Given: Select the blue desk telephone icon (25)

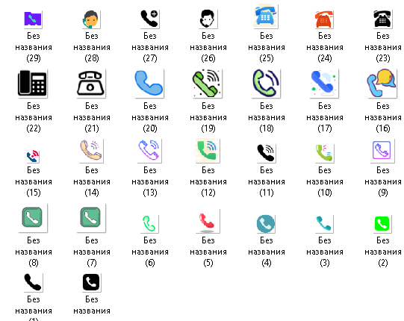Looking at the screenshot, I should coord(265,16).
